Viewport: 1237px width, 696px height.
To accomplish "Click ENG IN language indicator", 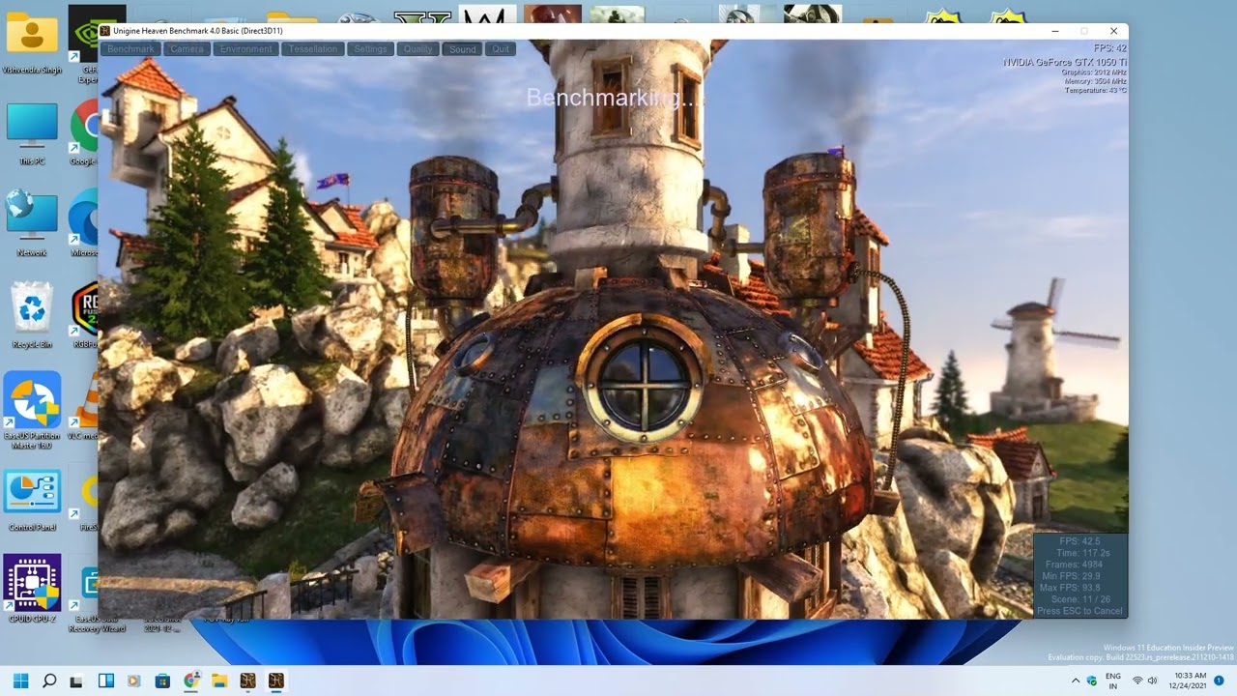I will coord(1113,681).
